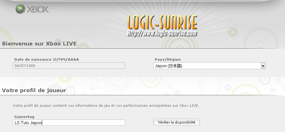Open the www.logic-sunrise.com URL link

[x=162, y=33]
